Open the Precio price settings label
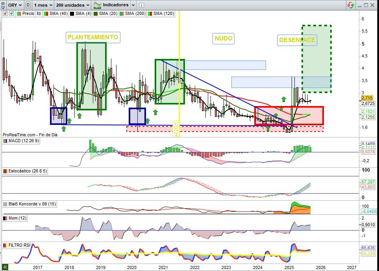Image resolution: width=379 pixels, height=271 pixels. (x=26, y=13)
